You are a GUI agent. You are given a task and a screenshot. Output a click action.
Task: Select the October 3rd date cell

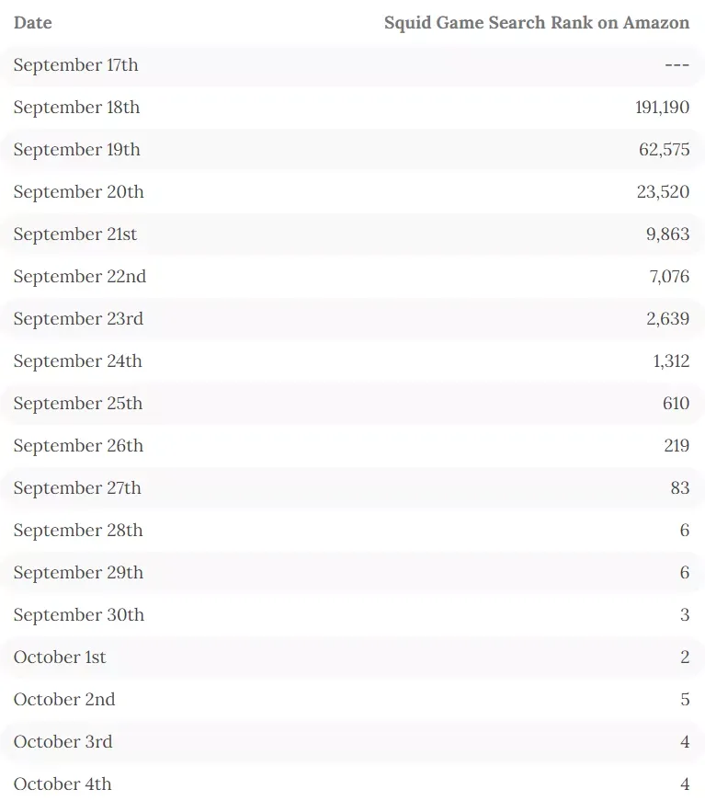coord(63,741)
